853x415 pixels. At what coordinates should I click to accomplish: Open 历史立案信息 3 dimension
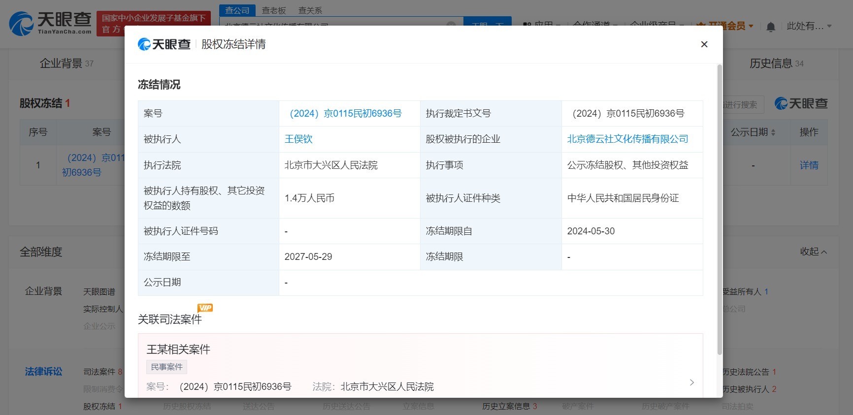tap(510, 406)
